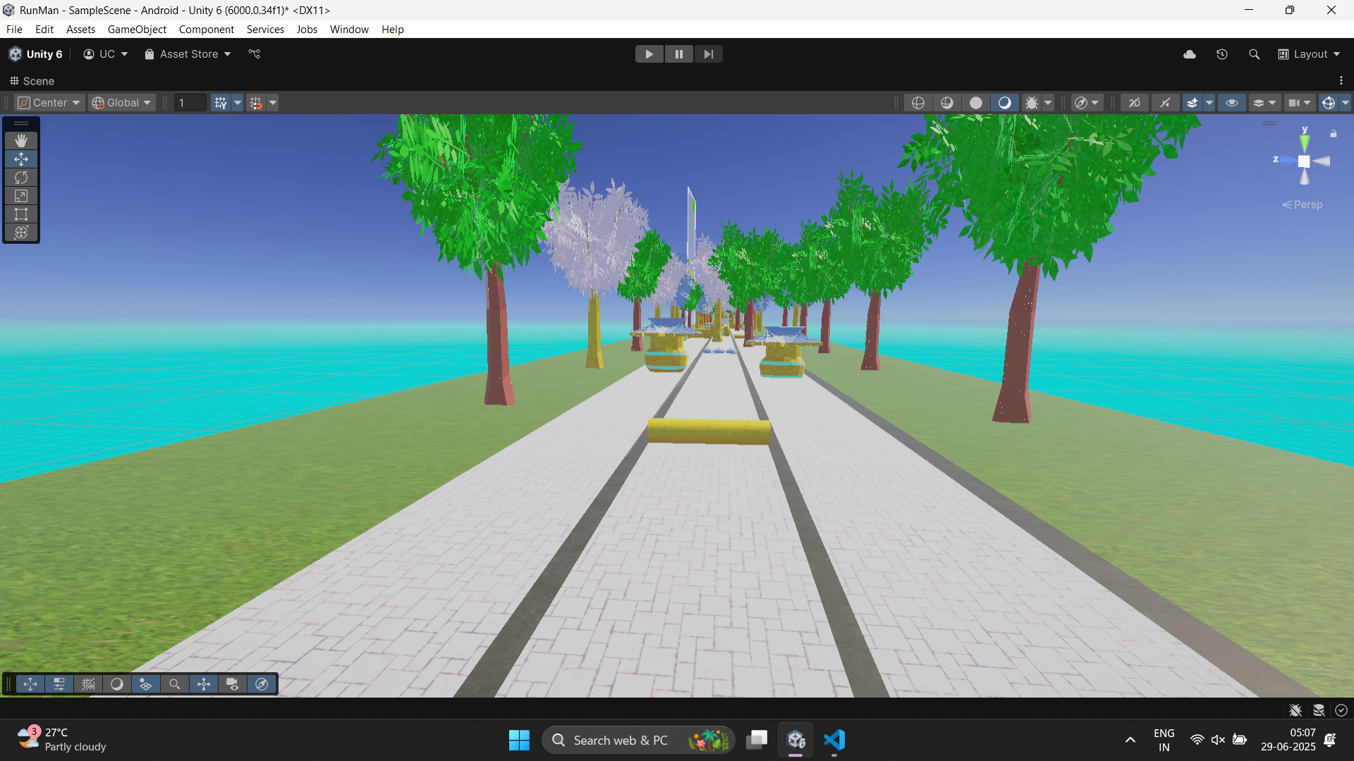1354x761 pixels.
Task: Open Unity Cloud from the cloud icon
Action: (x=1190, y=54)
